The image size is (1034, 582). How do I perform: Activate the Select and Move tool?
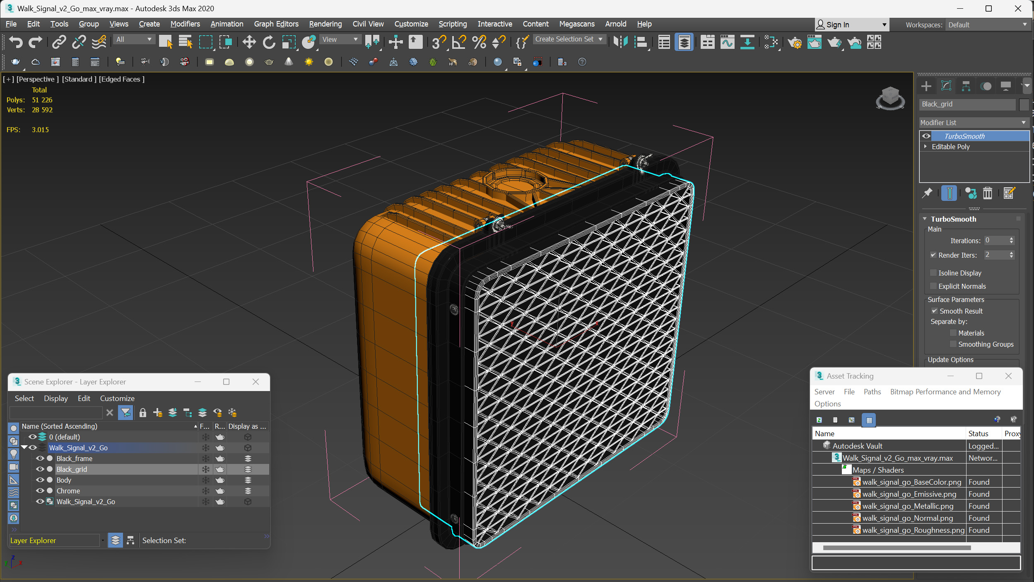tap(249, 42)
